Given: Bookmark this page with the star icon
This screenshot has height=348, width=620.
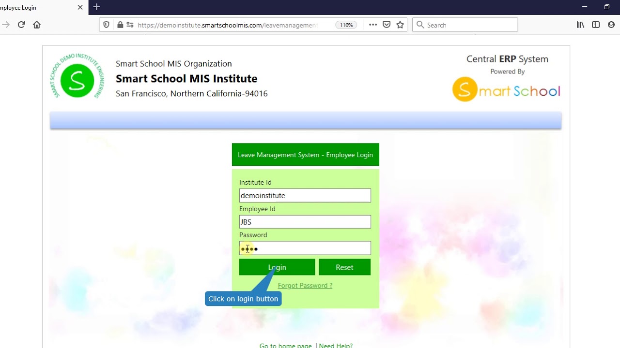Looking at the screenshot, I should (x=400, y=25).
